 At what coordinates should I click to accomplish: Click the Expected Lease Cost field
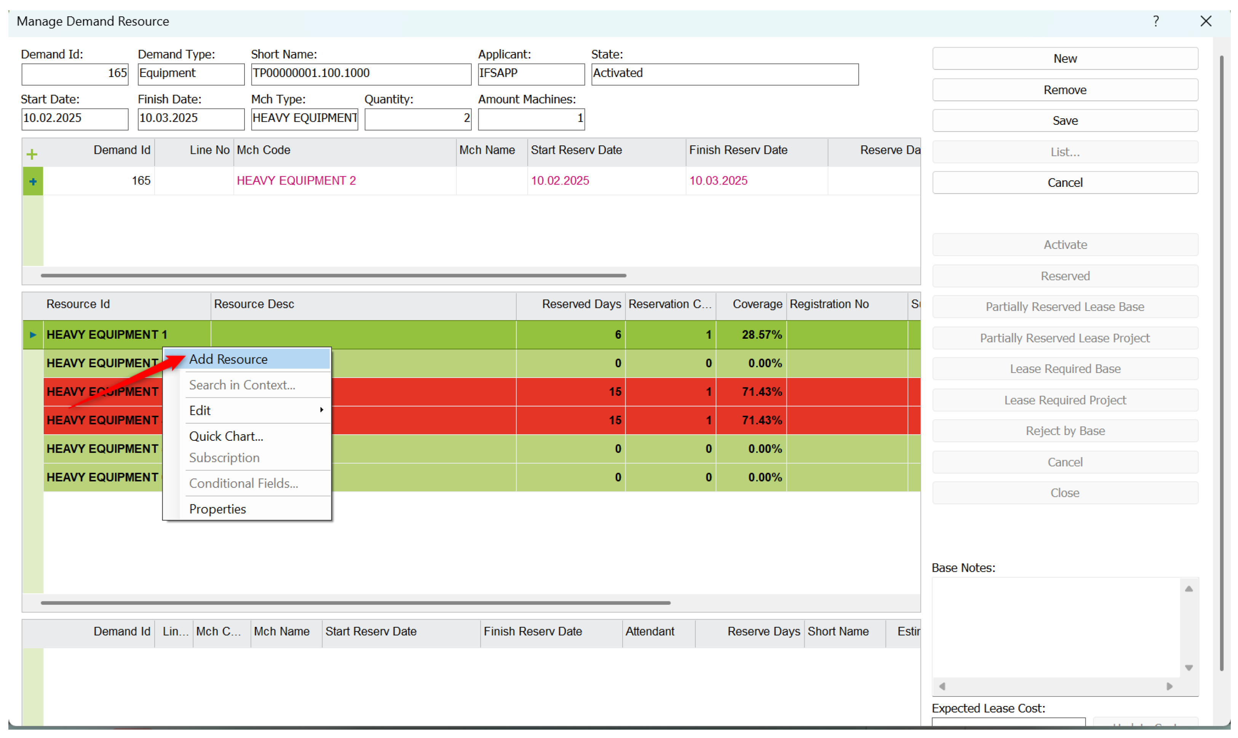coord(1009,721)
